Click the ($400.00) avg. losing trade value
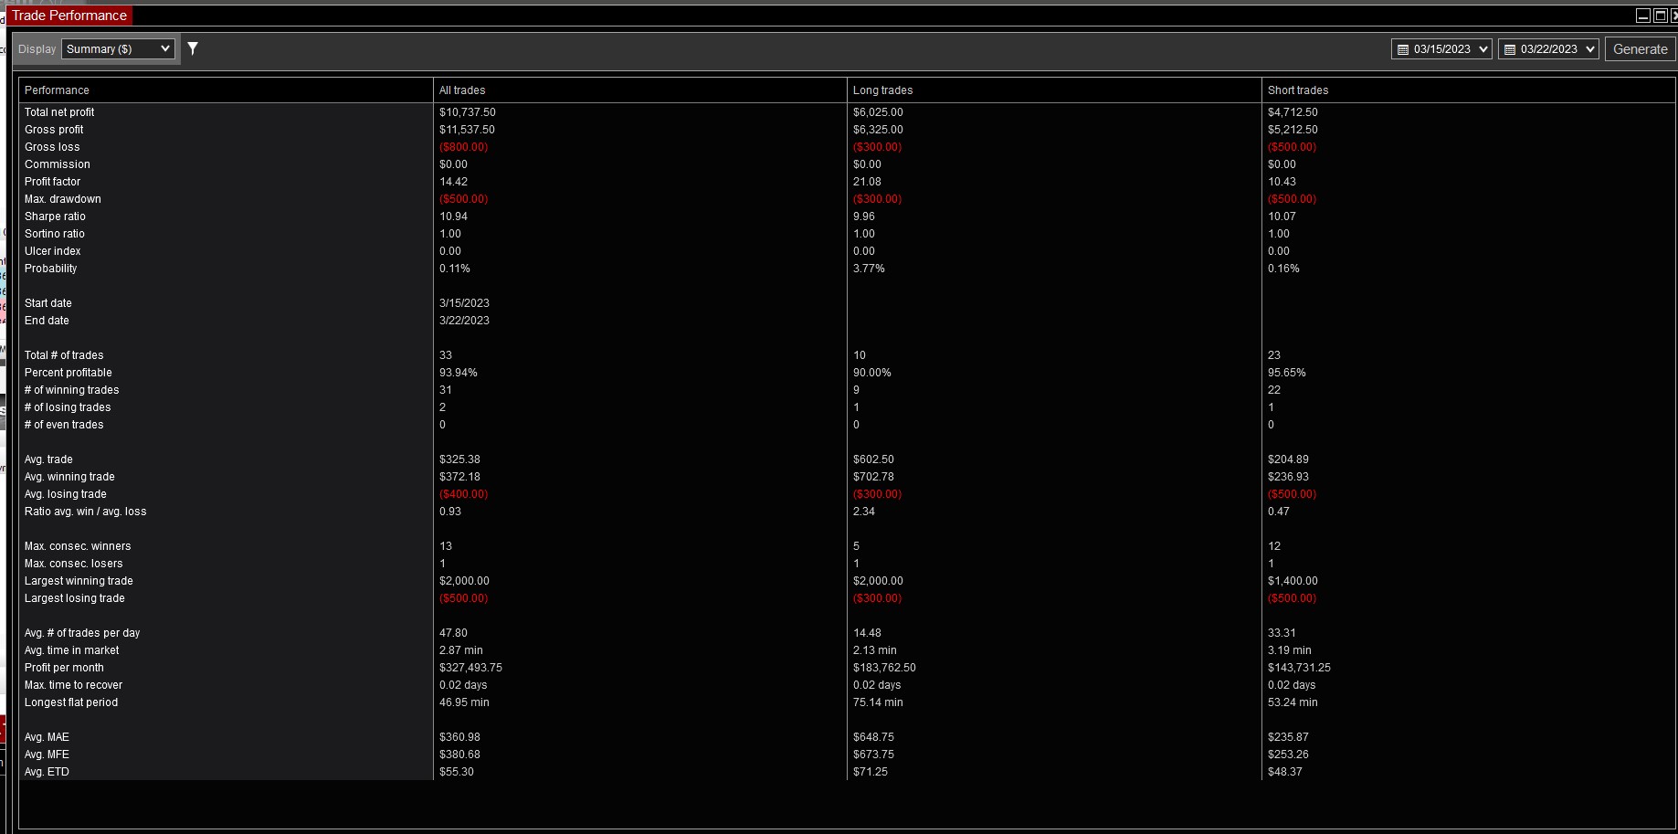 (x=464, y=494)
